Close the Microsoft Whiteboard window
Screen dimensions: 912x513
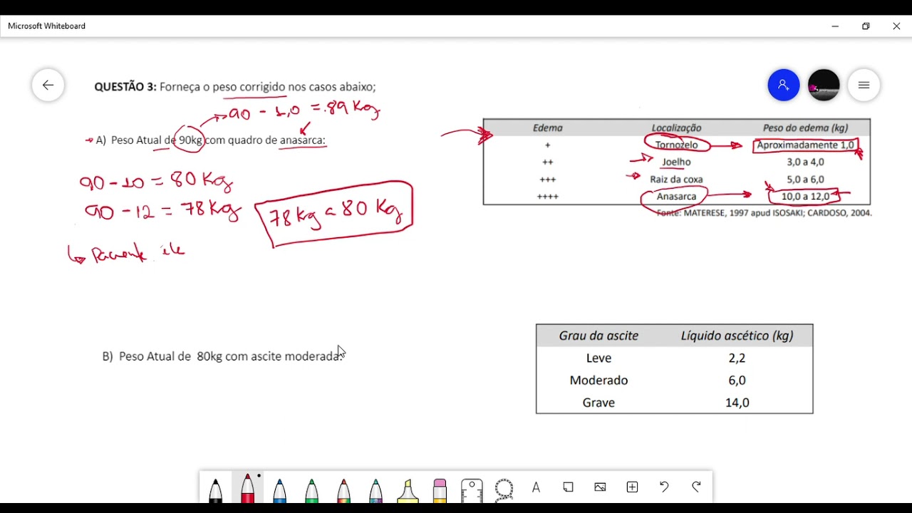click(x=896, y=26)
